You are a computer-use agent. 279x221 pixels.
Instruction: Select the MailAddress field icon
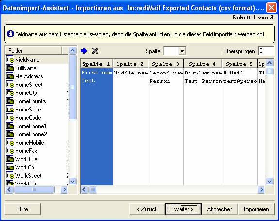pyautogui.click(x=10, y=76)
